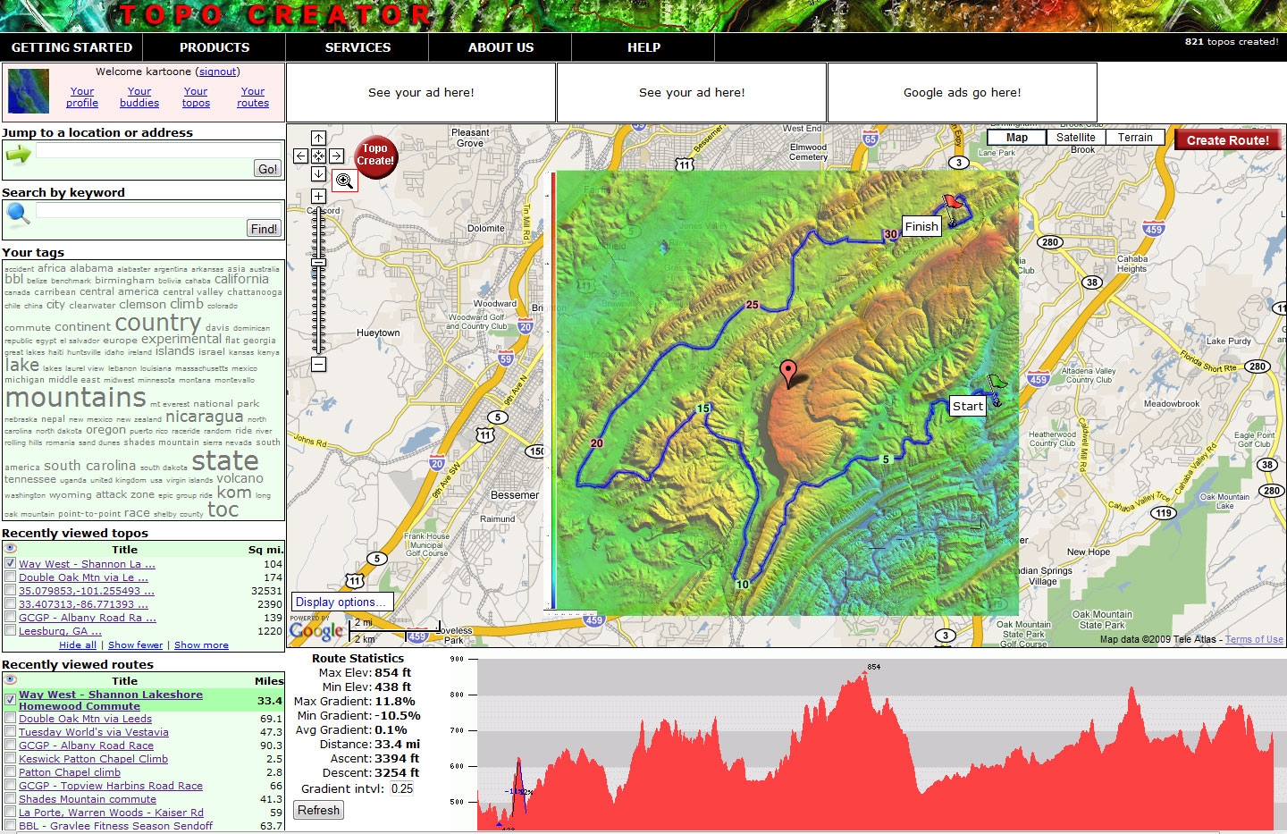Viewport: 1287px width, 834px height.
Task: Click the green arrow jump-to-location icon
Action: pyautogui.click(x=18, y=155)
